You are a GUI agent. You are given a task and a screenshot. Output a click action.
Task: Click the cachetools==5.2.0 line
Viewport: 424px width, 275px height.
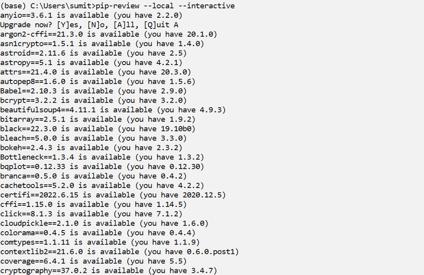click(x=102, y=186)
